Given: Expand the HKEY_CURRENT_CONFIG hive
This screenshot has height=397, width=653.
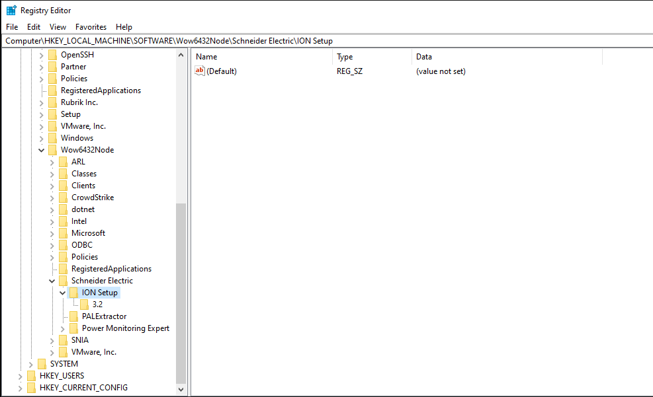Looking at the screenshot, I should pos(20,388).
